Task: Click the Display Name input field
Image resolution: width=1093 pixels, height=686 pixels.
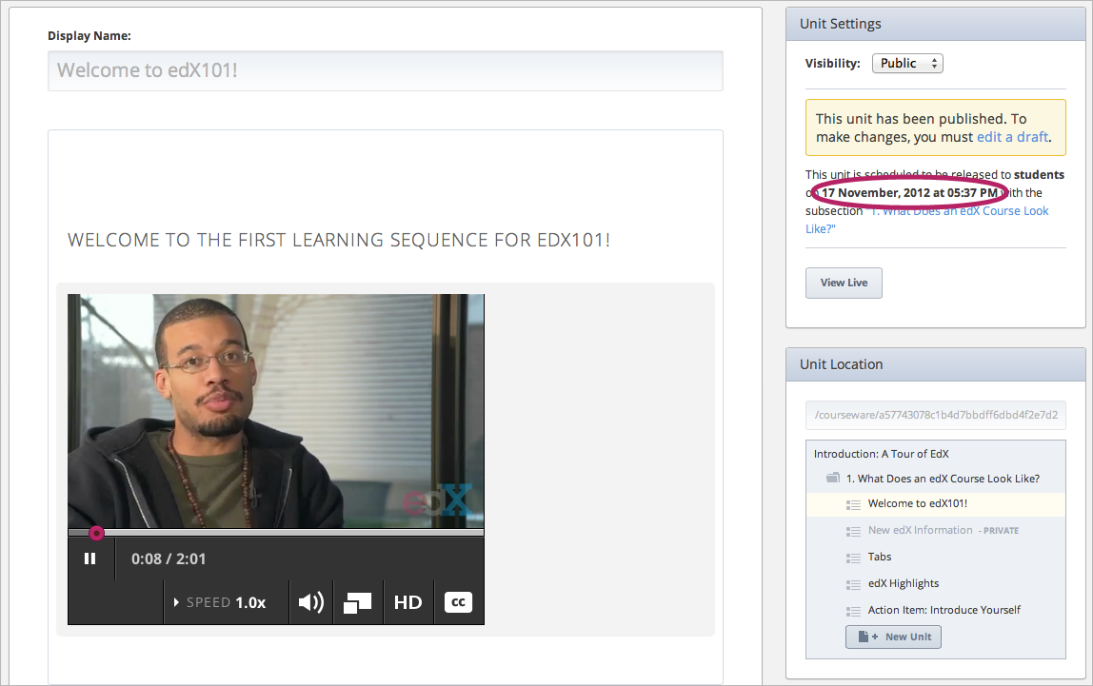Action: 385,70
